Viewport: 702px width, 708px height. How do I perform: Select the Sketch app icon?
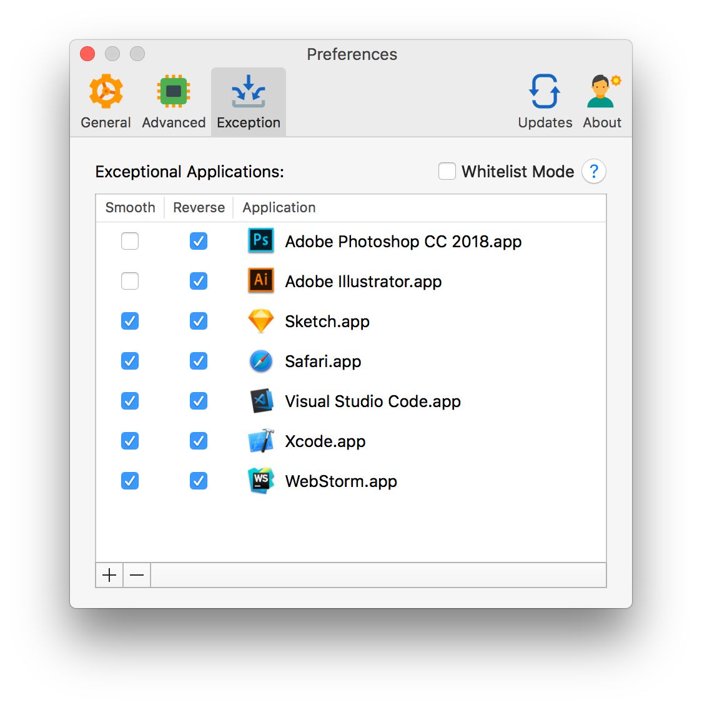[x=260, y=321]
